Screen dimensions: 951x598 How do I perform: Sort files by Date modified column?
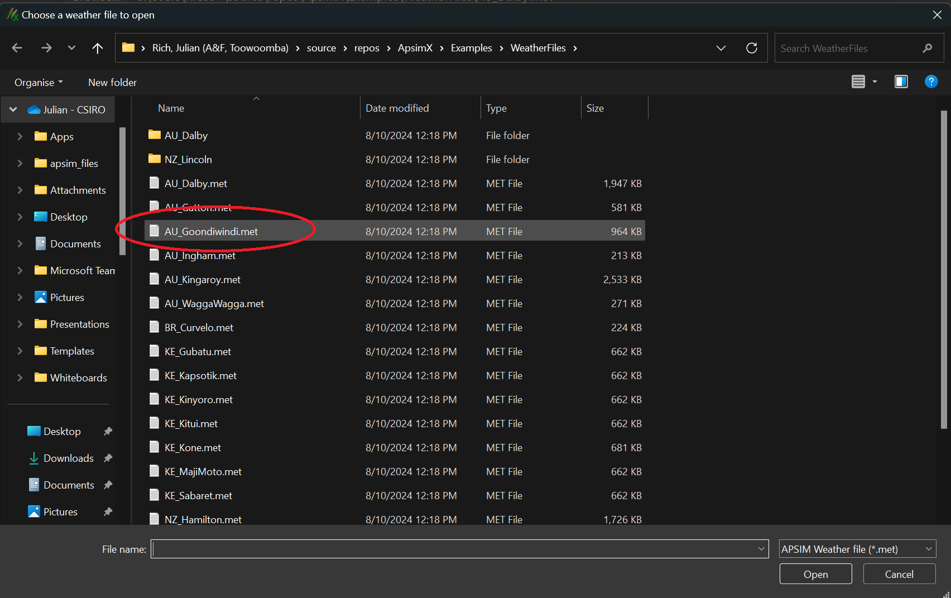click(397, 108)
